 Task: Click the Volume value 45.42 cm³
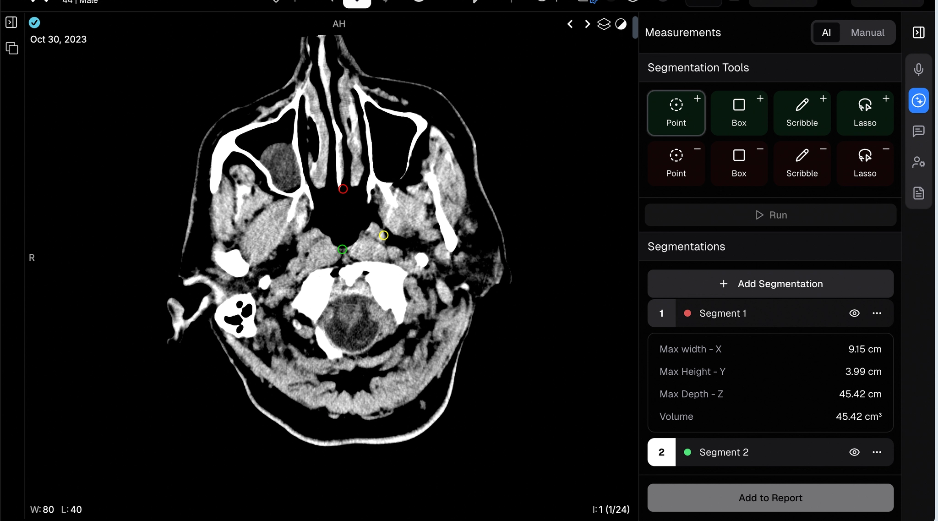click(x=858, y=417)
